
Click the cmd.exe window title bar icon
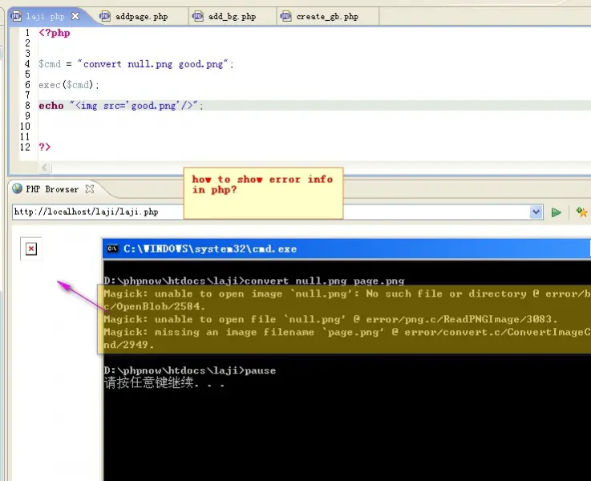[x=112, y=249]
